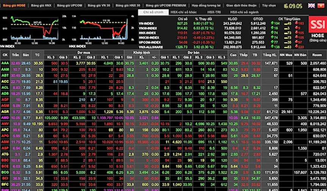
Task: Select the Vietnamese flag language icon
Action: (321, 6)
